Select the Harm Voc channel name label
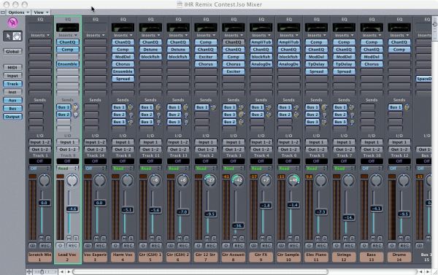The height and width of the screenshot is (275, 438). click(x=123, y=257)
